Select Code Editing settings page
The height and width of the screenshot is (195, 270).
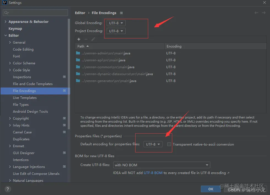click(23, 49)
